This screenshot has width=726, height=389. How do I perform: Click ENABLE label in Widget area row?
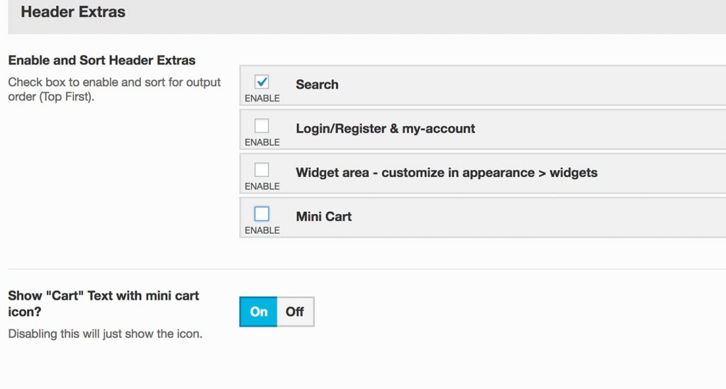[x=262, y=186]
